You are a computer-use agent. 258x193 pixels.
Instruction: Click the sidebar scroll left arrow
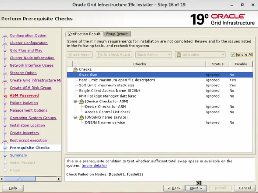(x=2, y=179)
